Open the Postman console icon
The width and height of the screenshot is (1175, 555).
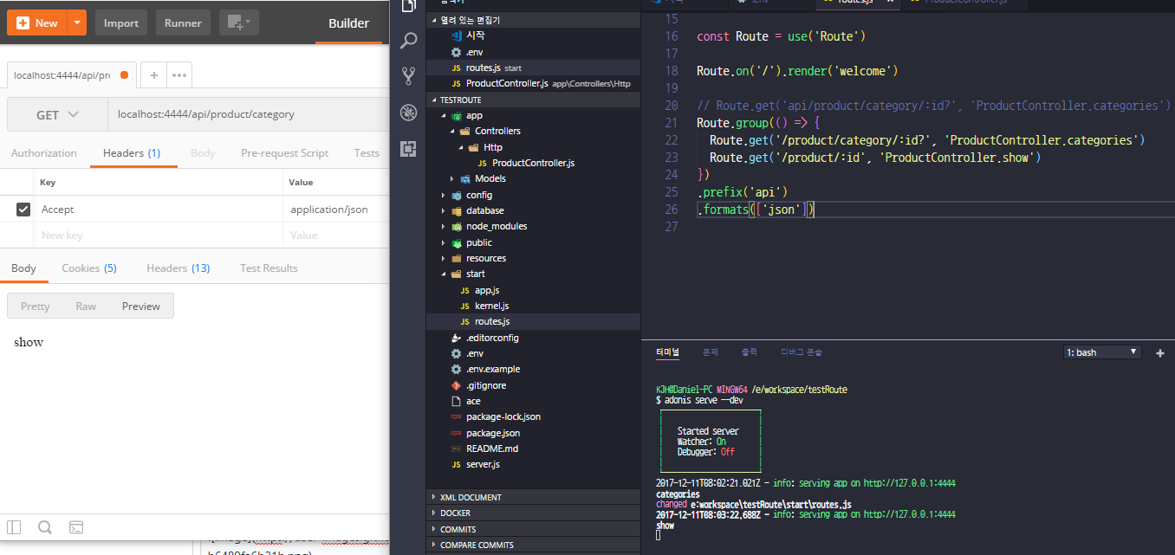pos(76,526)
